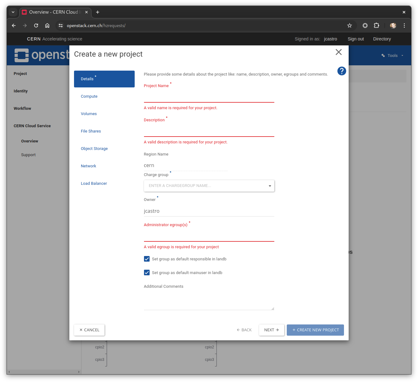Open the Chrome three-dot menu

404,26
